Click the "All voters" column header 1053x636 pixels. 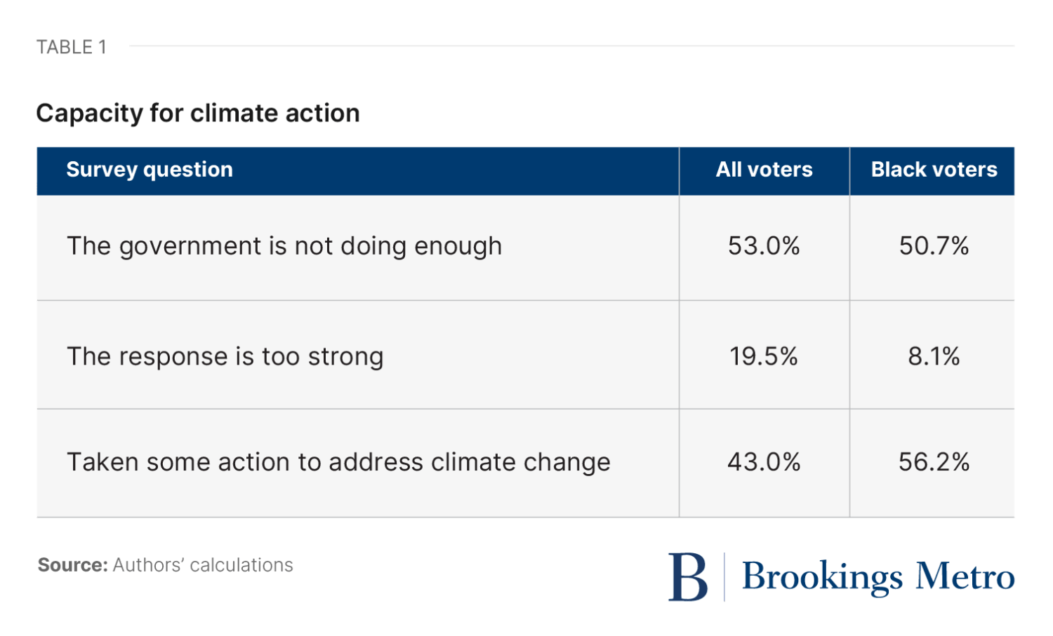point(764,170)
